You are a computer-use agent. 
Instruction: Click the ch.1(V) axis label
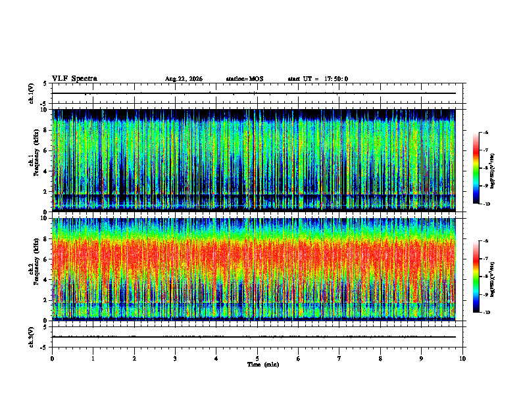click(31, 93)
